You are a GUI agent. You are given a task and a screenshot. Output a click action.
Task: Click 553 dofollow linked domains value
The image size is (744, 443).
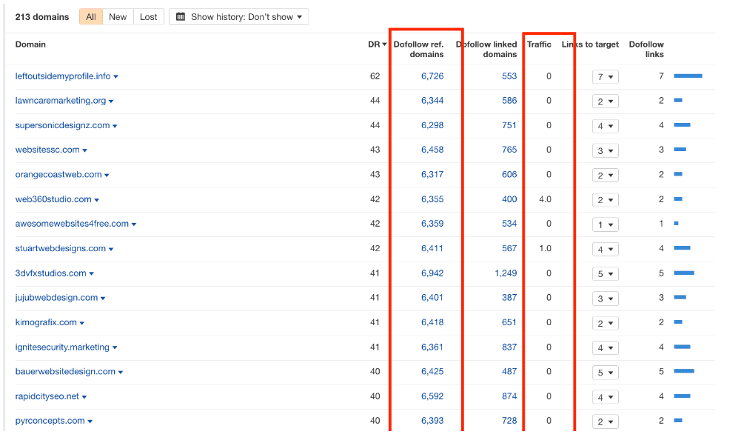[x=509, y=76]
